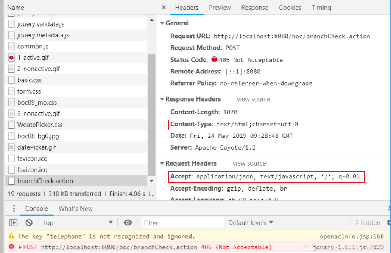The height and width of the screenshot is (253, 391).
Task: Click the eye icon to create live expression
Action: (x=128, y=223)
